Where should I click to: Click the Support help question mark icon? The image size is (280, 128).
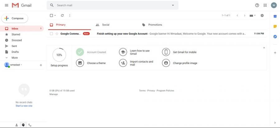(x=257, y=5)
